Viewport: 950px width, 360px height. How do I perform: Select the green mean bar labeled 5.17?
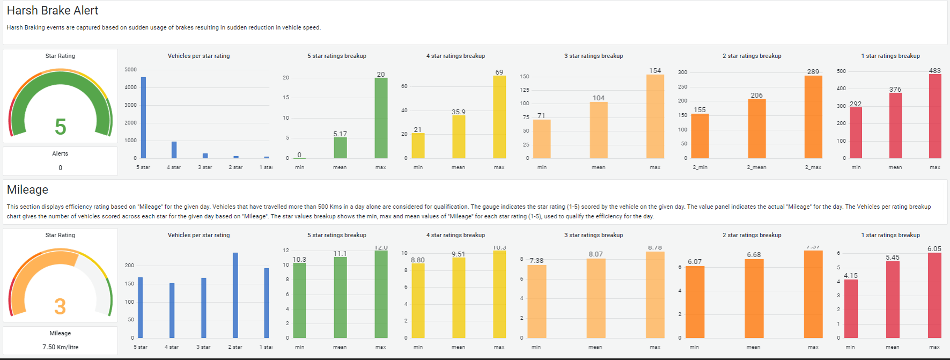(340, 148)
